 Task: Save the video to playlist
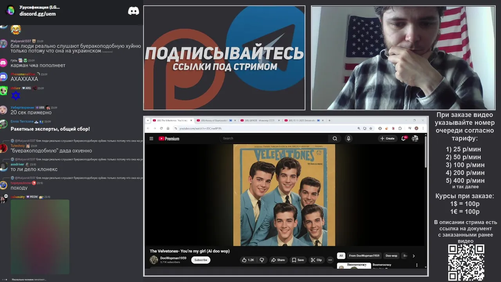[298, 260]
